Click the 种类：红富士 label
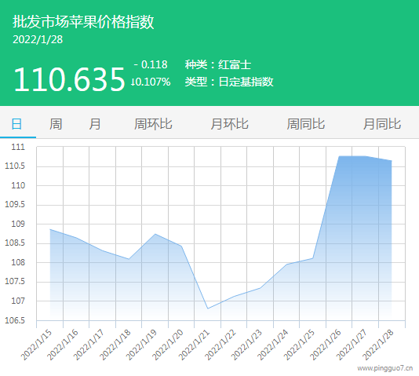The height and width of the screenshot is (376, 419). (x=218, y=64)
